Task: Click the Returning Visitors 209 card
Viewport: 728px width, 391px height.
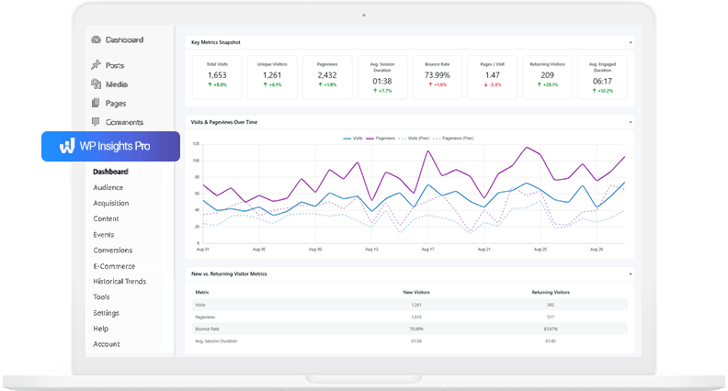Action: click(548, 77)
